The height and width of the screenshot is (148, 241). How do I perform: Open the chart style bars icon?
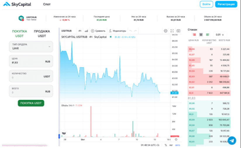pos(86,31)
